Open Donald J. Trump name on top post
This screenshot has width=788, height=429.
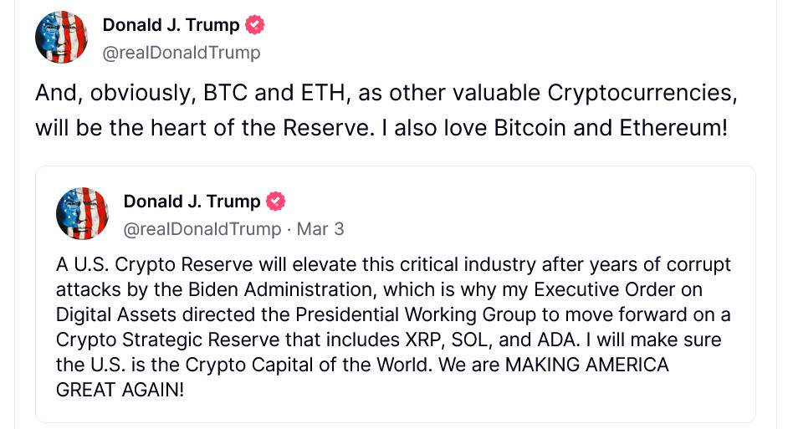coord(171,24)
